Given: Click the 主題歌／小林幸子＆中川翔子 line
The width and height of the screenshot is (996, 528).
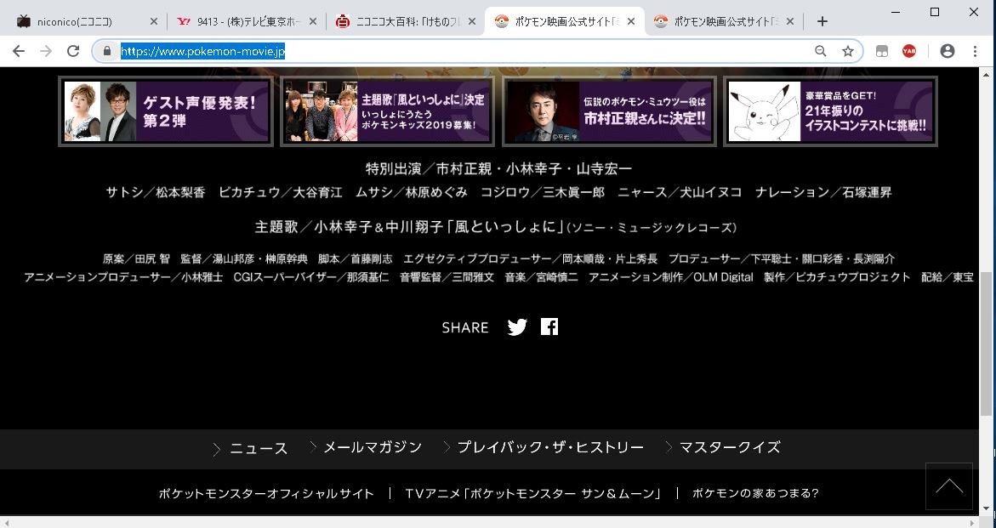Looking at the screenshot, I should 496,226.
